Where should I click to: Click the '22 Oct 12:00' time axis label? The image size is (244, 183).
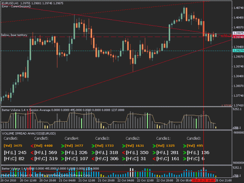[145, 181]
